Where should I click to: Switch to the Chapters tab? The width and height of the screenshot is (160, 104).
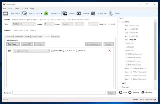point(56,36)
